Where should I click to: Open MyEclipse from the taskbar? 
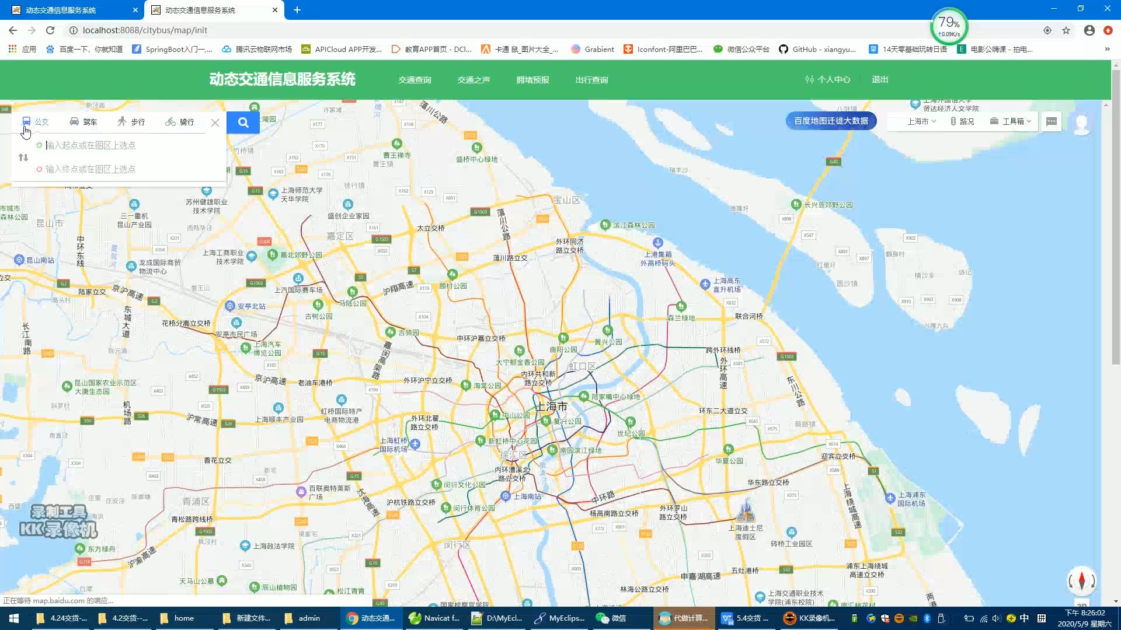pos(559,618)
